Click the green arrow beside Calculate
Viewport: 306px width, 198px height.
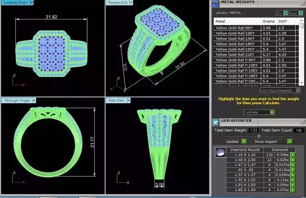(272, 112)
